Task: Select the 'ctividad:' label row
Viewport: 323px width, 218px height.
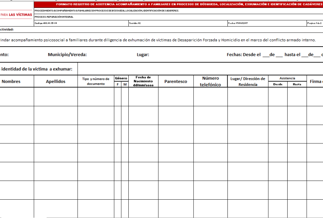Action: coord(161,30)
